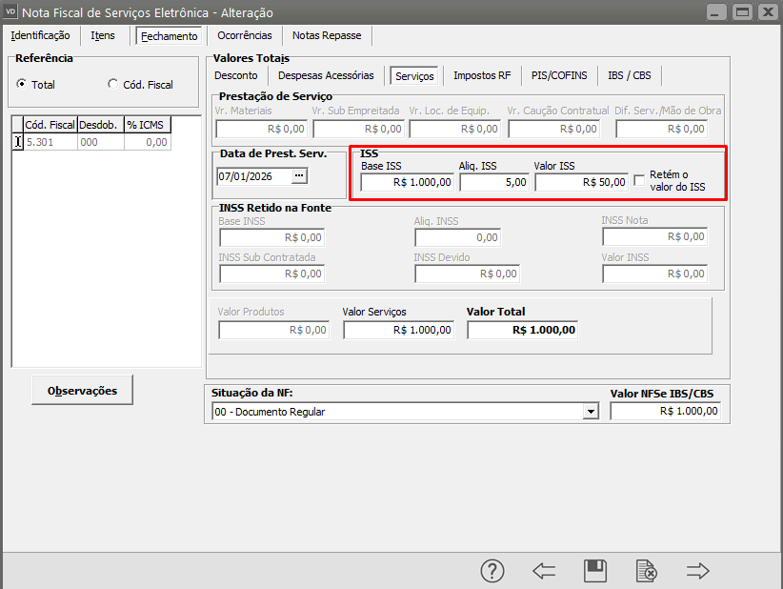Viewport: 783px width, 589px height.
Task: Click the cancel document icon
Action: (647, 571)
